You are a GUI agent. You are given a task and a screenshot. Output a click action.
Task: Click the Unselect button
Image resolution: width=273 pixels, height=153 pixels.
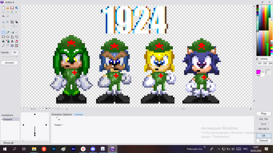(x=9, y=63)
